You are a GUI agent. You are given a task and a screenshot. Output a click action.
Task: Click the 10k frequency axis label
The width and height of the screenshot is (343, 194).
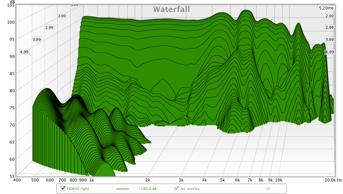279,180
